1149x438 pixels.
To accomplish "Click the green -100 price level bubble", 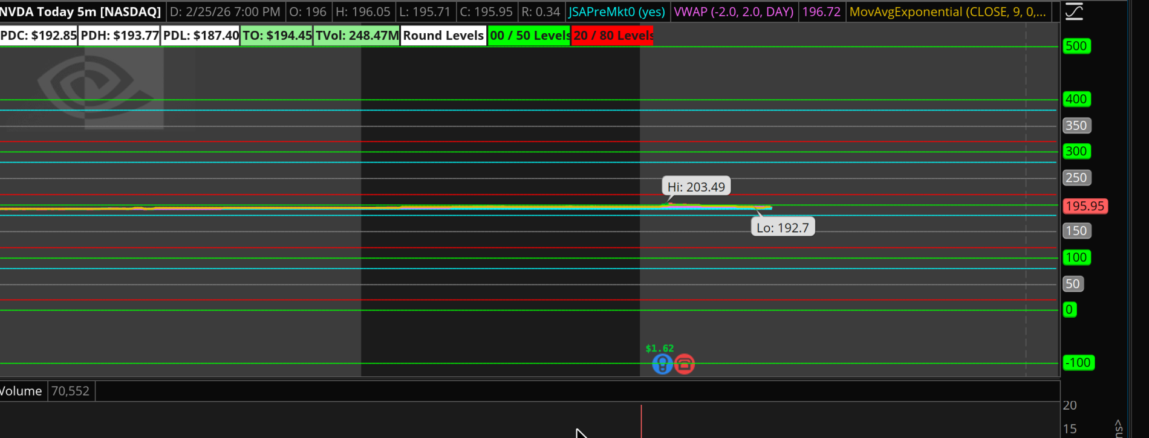I will click(x=1078, y=363).
